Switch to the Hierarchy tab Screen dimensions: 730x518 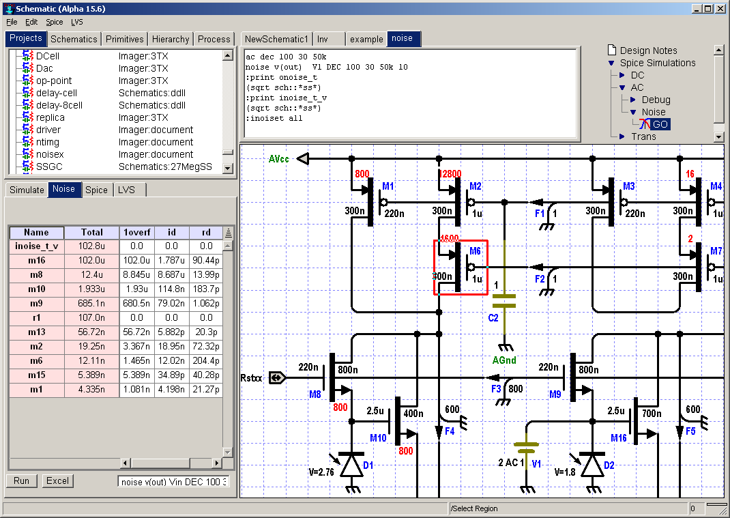pyautogui.click(x=171, y=39)
